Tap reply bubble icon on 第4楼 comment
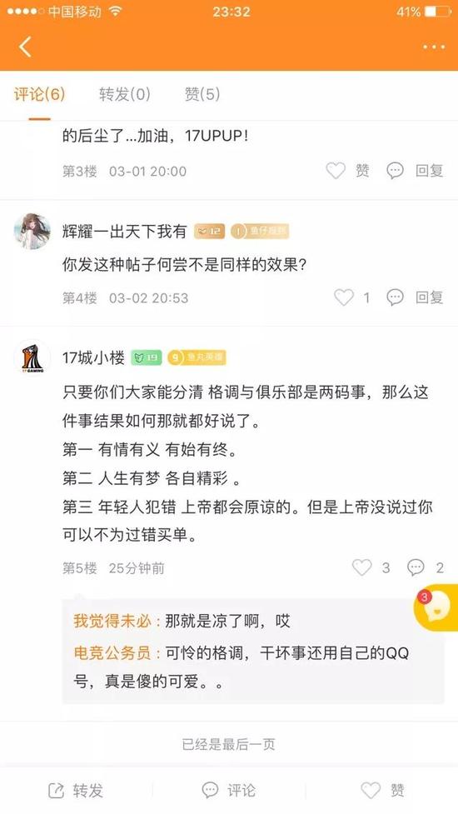 pos(396,297)
